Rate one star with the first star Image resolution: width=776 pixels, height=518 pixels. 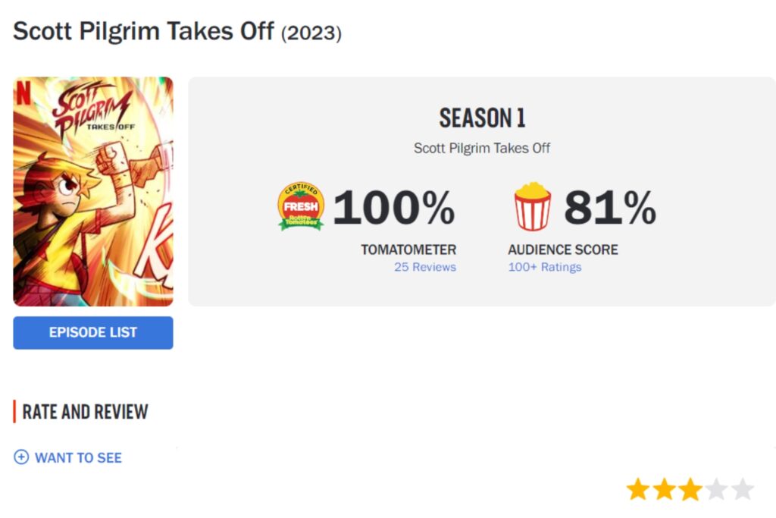point(638,489)
